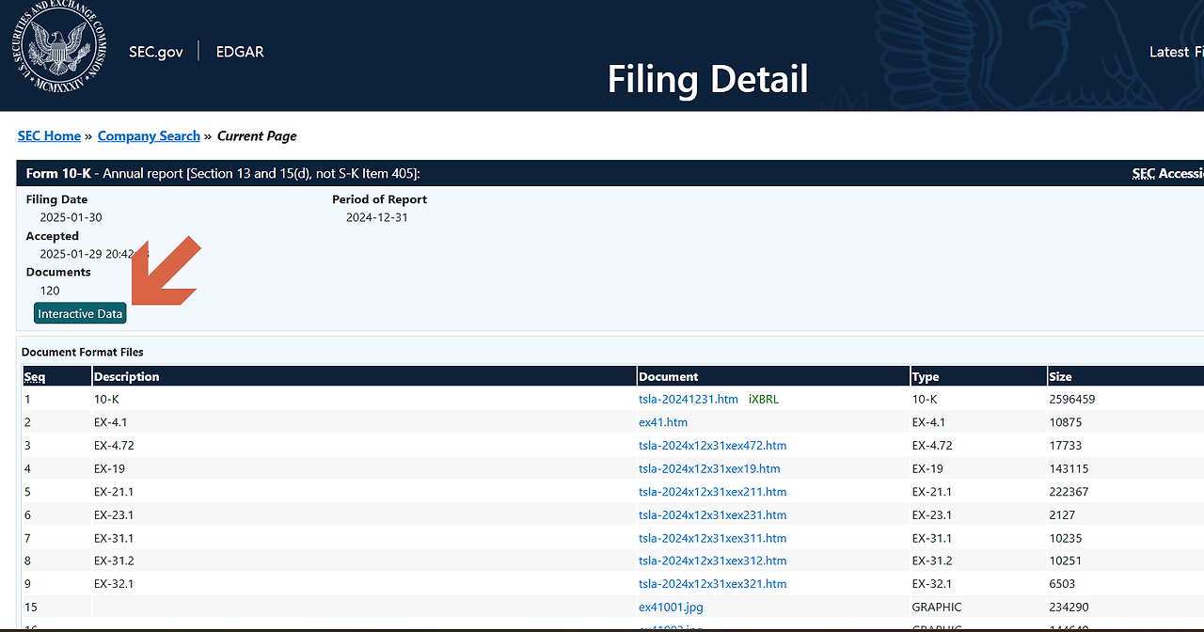Click the Document Format Files heading
The height and width of the screenshot is (632, 1204).
[x=83, y=352]
